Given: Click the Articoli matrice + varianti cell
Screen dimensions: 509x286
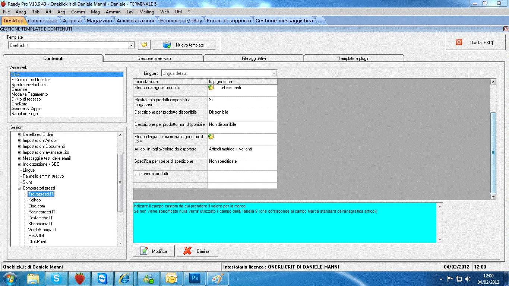Looking at the screenshot, I should point(243,152).
